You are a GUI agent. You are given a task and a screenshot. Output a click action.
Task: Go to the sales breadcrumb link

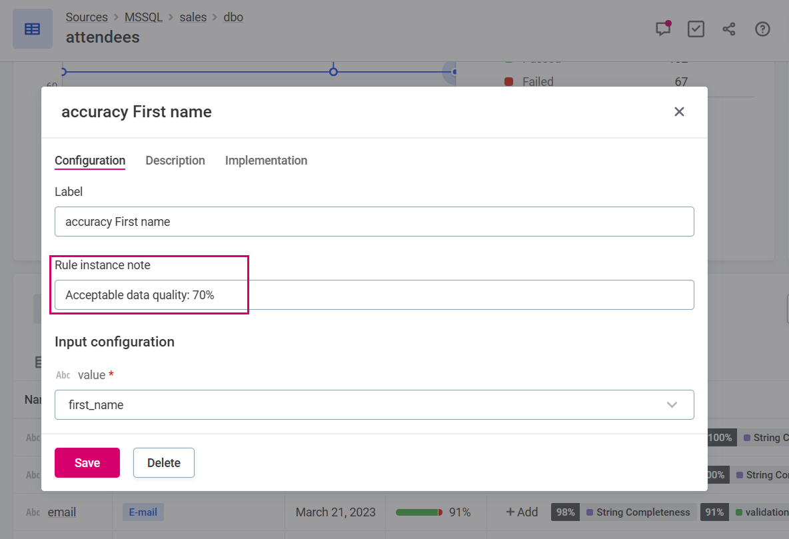(193, 17)
